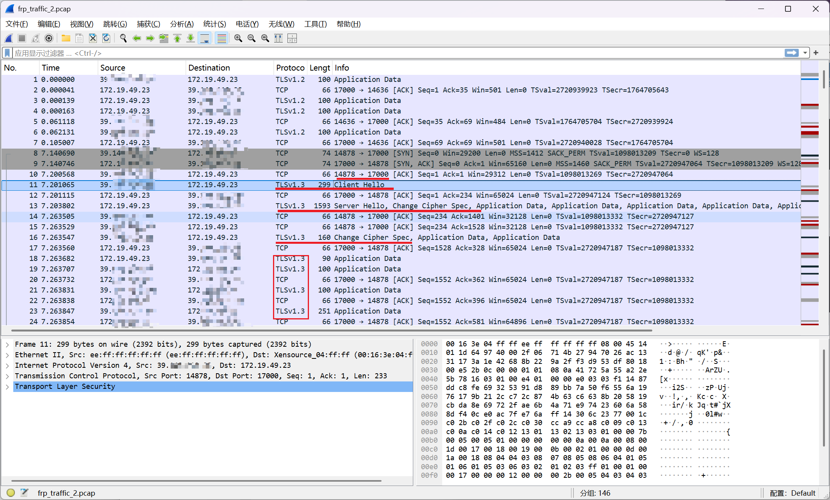
Task: Sort by the Destination column header
Action: (x=229, y=68)
